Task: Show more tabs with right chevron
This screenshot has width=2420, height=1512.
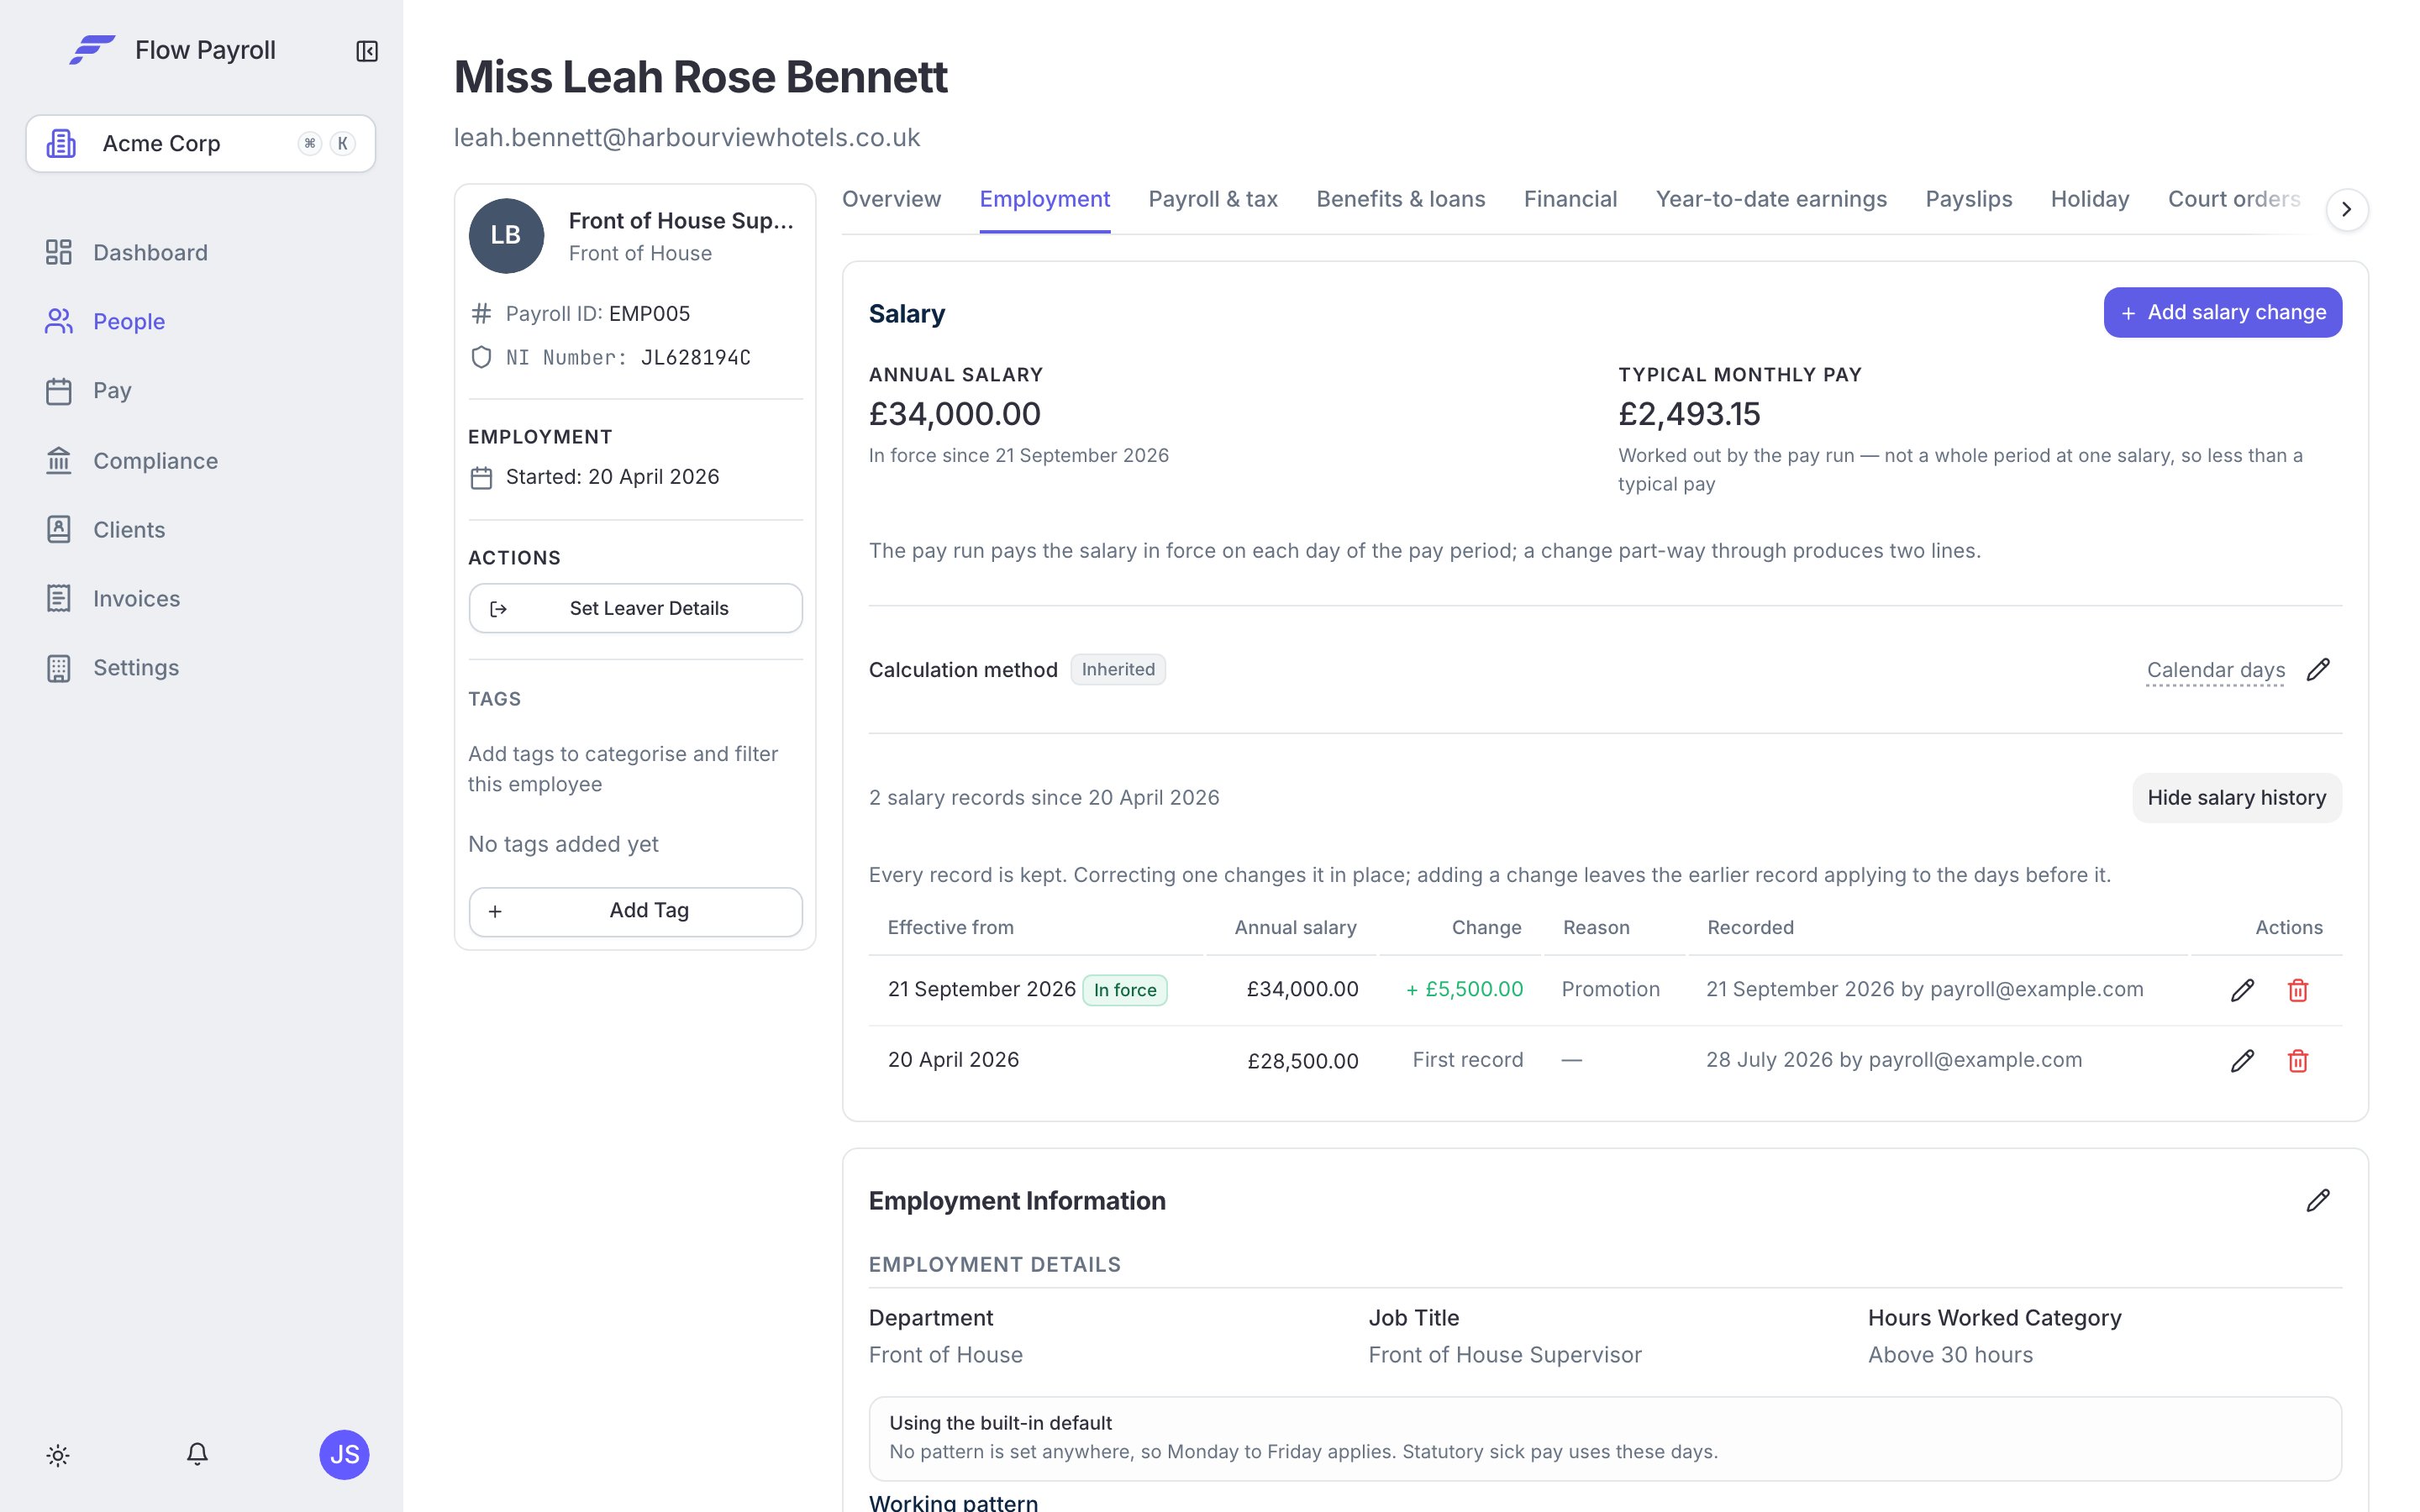Action: click(x=2346, y=209)
